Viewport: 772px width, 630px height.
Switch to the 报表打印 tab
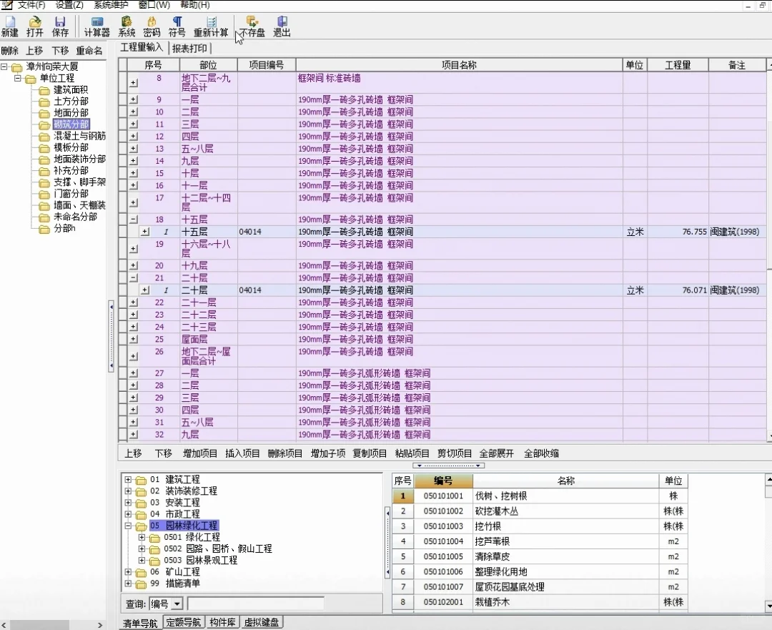pyautogui.click(x=189, y=49)
